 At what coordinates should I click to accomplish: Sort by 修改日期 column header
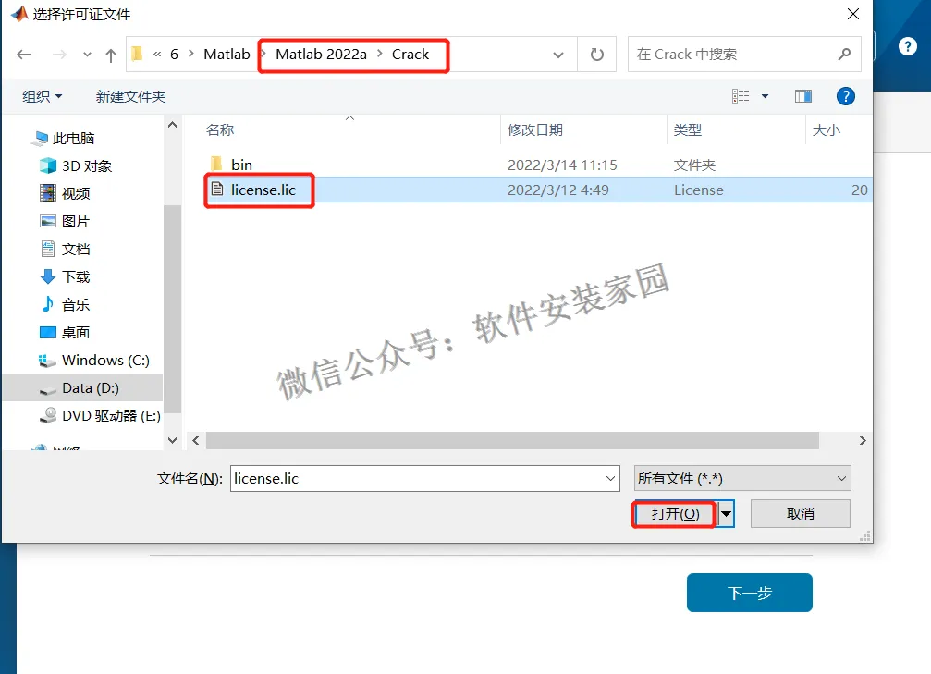535,130
